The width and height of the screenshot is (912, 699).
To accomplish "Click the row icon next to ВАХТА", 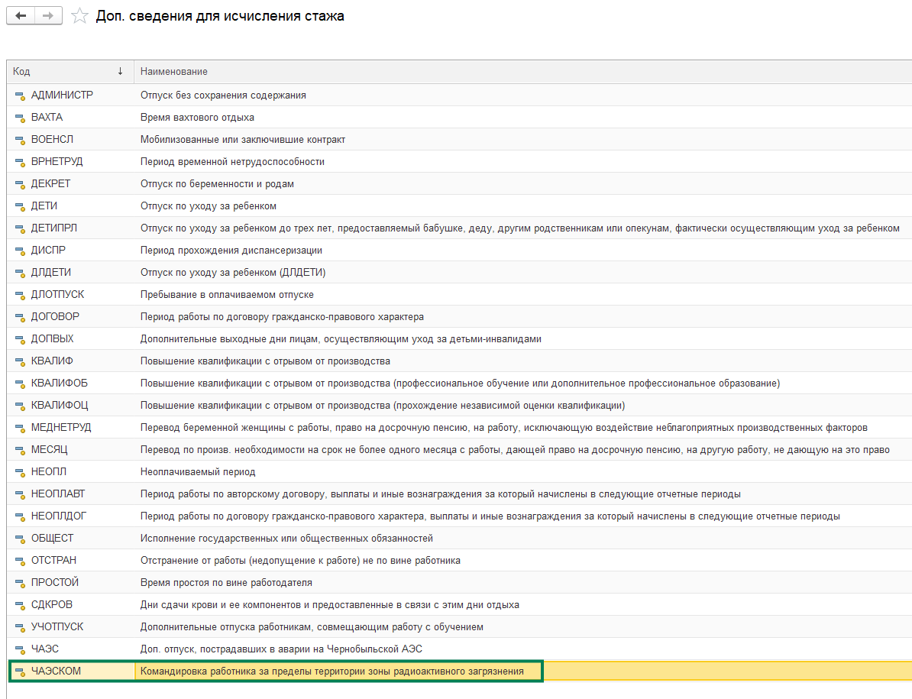I will [x=20, y=118].
